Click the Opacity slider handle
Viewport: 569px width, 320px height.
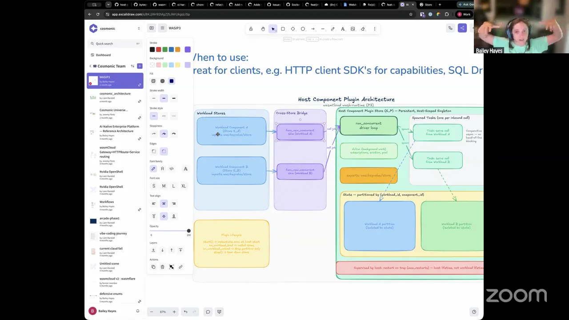188,231
